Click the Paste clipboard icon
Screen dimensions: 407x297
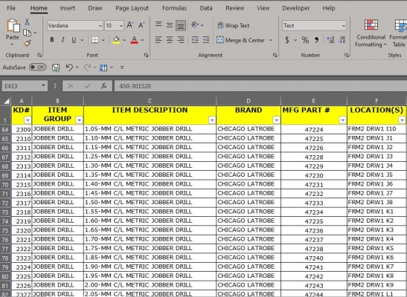click(13, 26)
